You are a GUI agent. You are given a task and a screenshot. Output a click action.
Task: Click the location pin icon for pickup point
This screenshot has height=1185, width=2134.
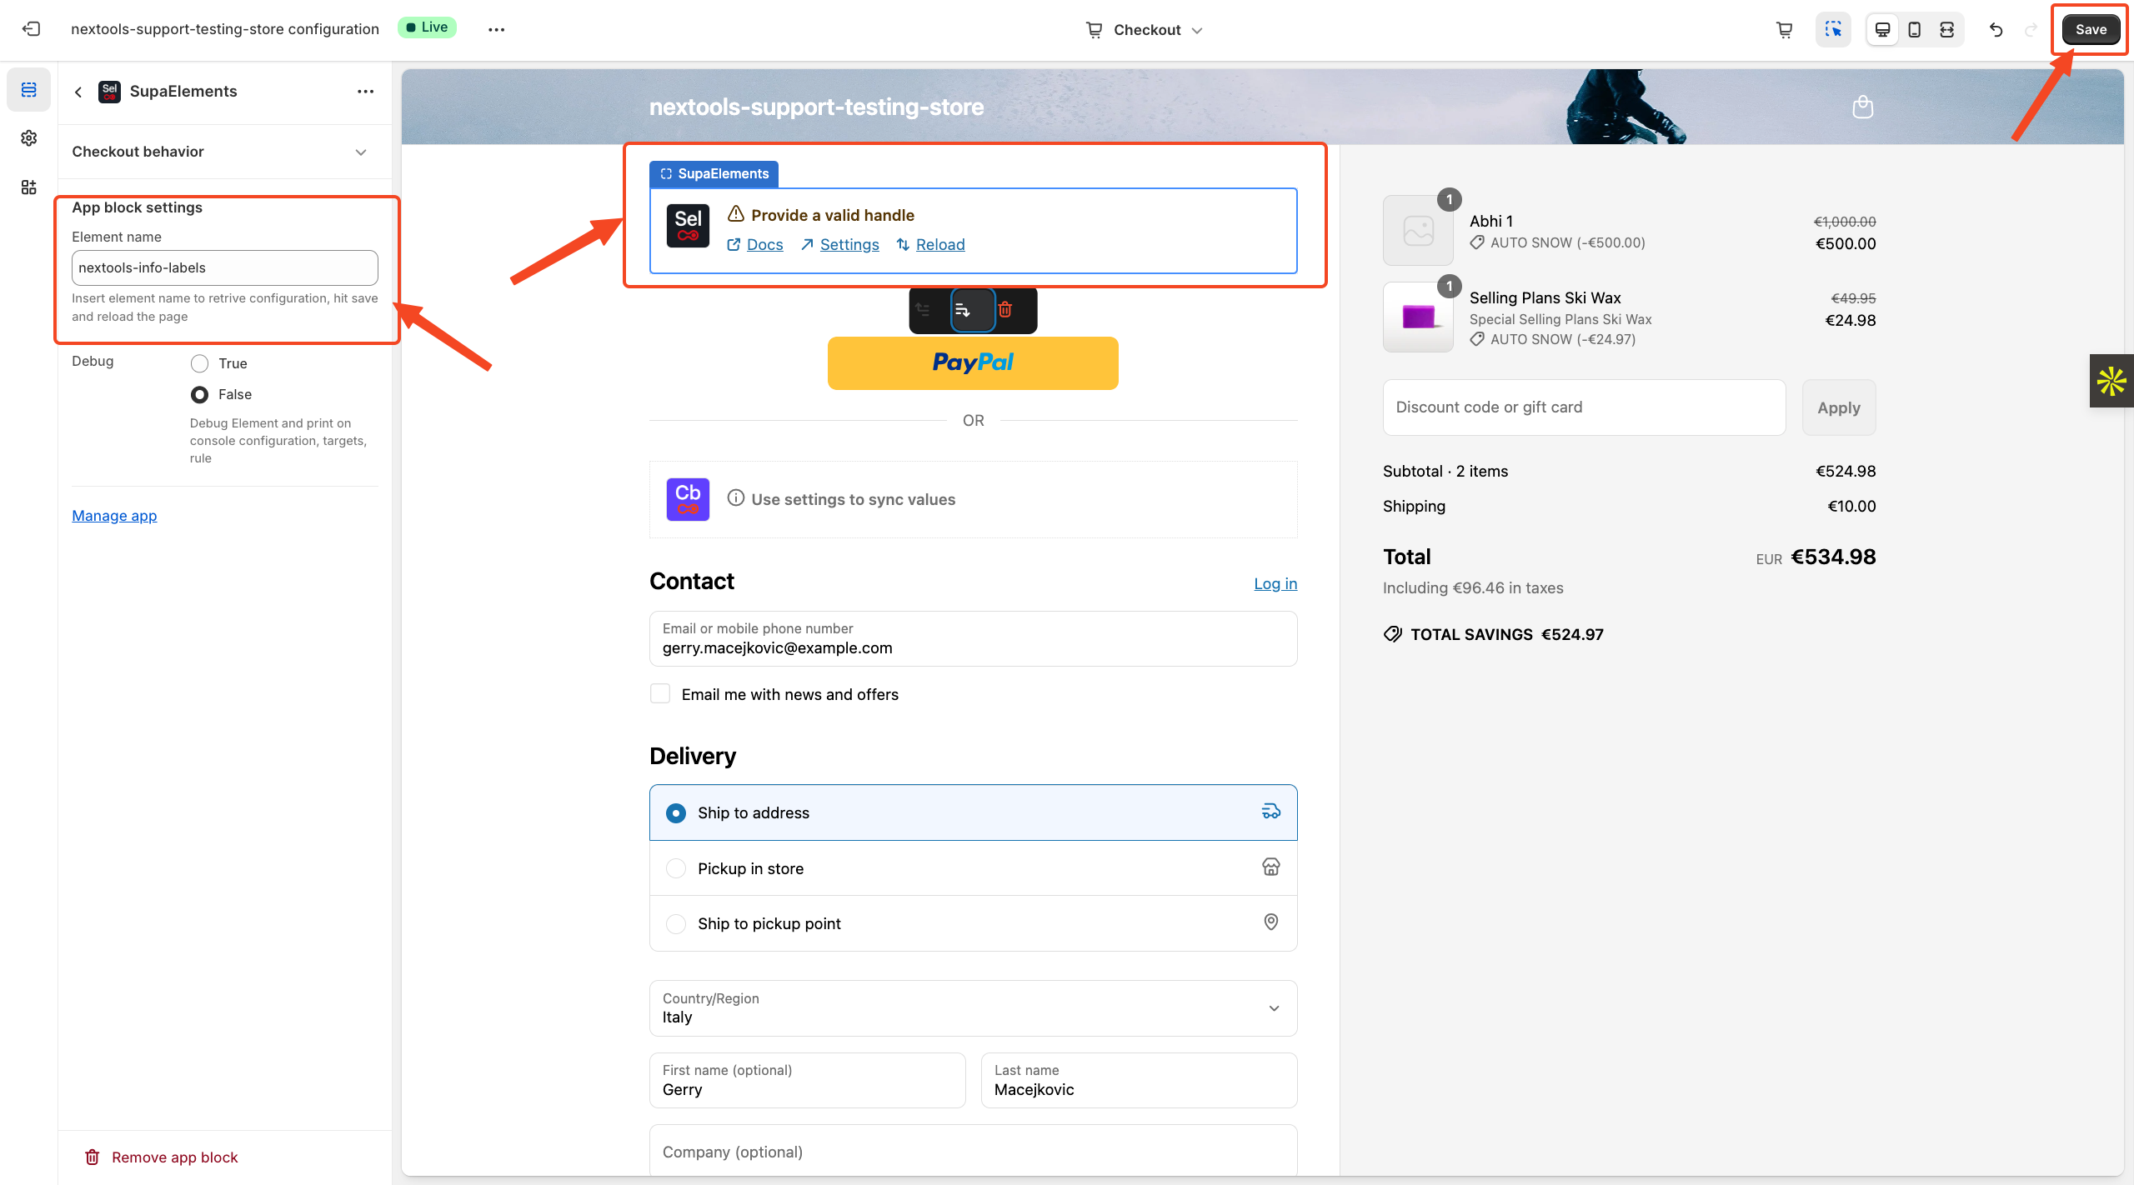(x=1270, y=922)
